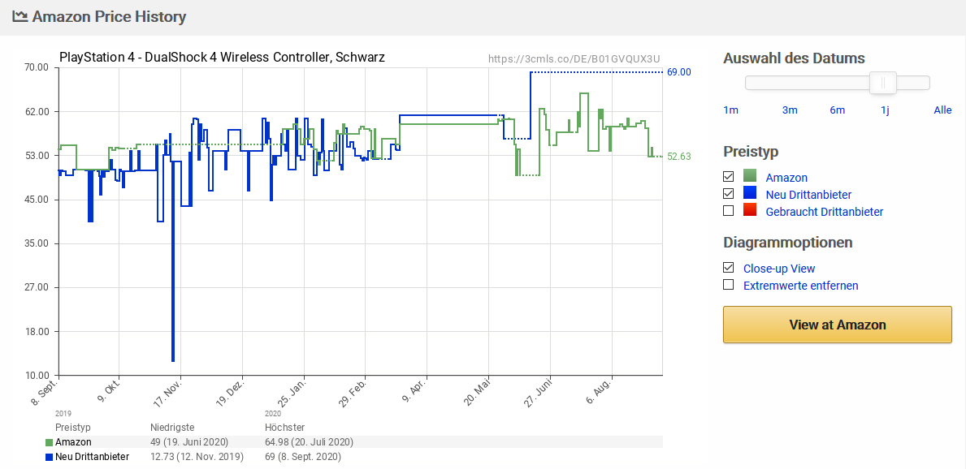Click the blue Neu Drittanbieter swatch
Viewport: 966px width, 469px height.
point(750,193)
